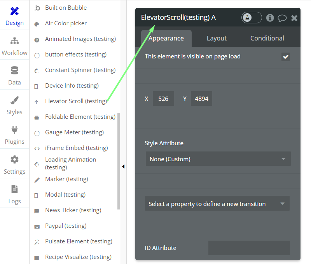Screen dimensions: 311x264
Task: Uncheck 'This element is visible on page load'
Action: click(x=286, y=57)
